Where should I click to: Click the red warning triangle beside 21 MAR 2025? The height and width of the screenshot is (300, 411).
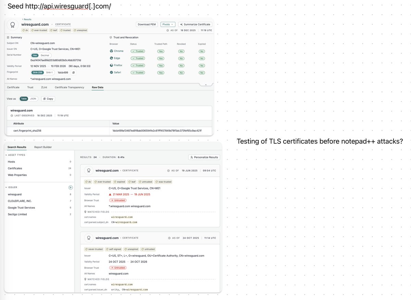coord(110,194)
